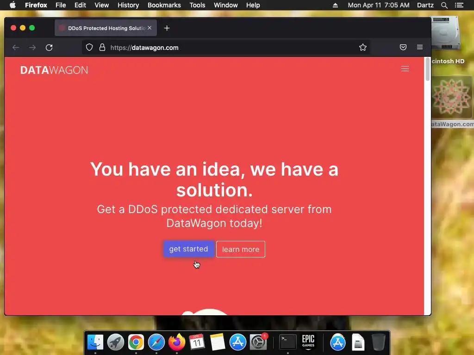Image resolution: width=474 pixels, height=355 pixels.
Task: Open Notes from the Dock
Action: [218, 343]
